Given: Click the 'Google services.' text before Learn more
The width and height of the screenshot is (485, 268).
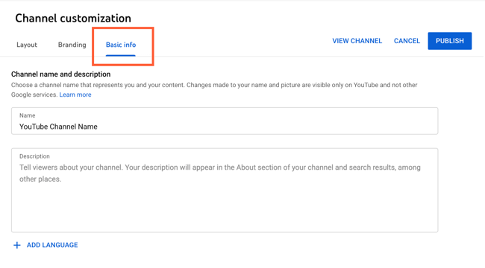Looking at the screenshot, I should pos(34,95).
